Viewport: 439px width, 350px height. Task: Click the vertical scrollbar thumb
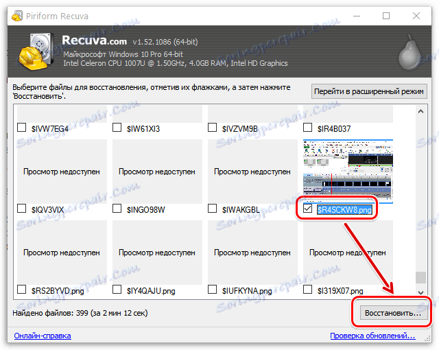[420, 277]
